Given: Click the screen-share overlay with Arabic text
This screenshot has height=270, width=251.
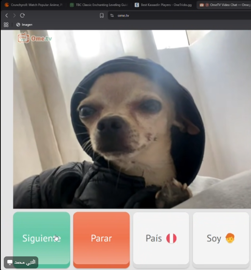Looking at the screenshot, I should [21, 262].
